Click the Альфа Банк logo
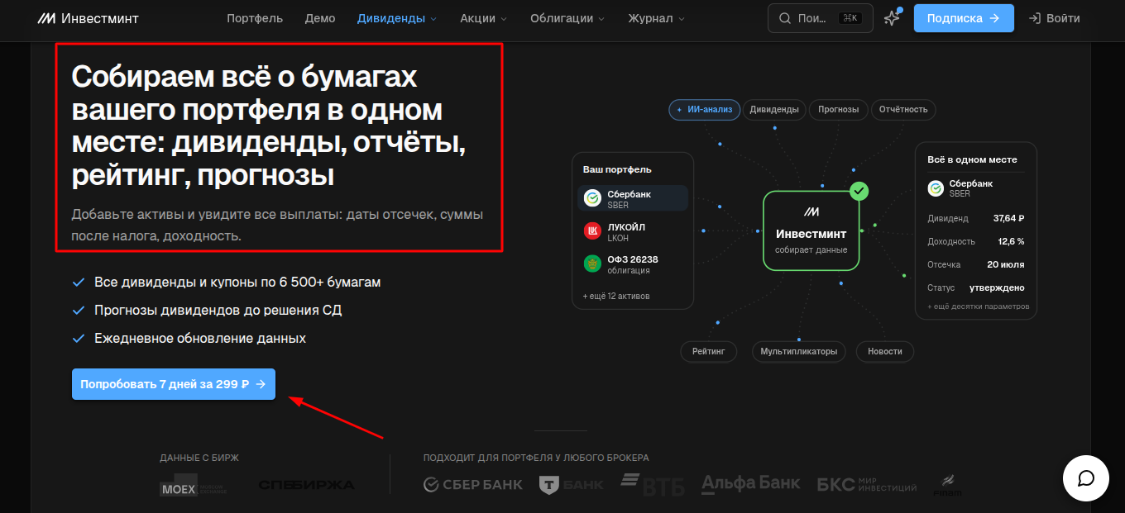Viewport: 1125px width, 513px height. coord(751,482)
